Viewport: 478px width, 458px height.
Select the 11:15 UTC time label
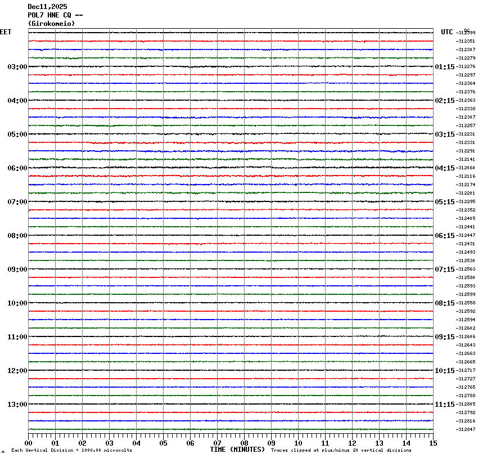445,405
